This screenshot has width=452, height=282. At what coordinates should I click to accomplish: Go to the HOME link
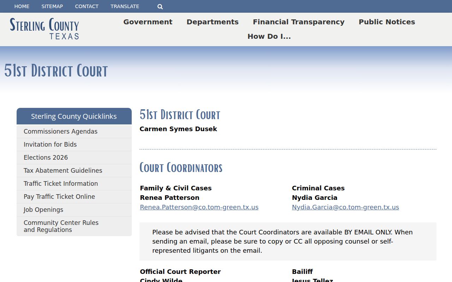(x=22, y=6)
